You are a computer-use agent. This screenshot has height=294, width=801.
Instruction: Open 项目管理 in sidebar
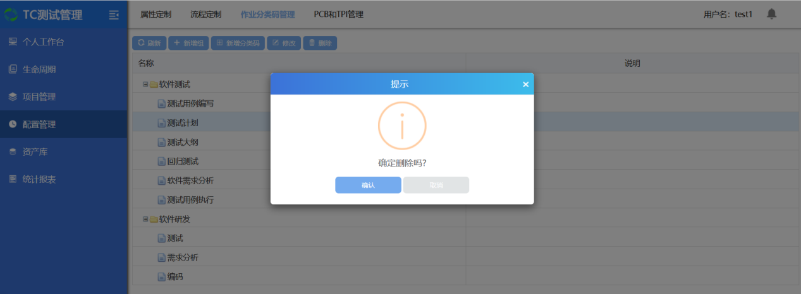(x=63, y=97)
